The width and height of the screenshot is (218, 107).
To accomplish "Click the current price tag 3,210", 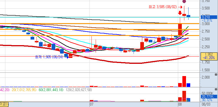I will tap(209, 17).
